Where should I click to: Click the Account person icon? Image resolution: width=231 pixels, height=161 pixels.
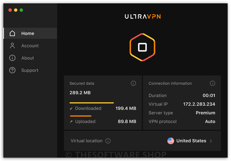pos(12,46)
